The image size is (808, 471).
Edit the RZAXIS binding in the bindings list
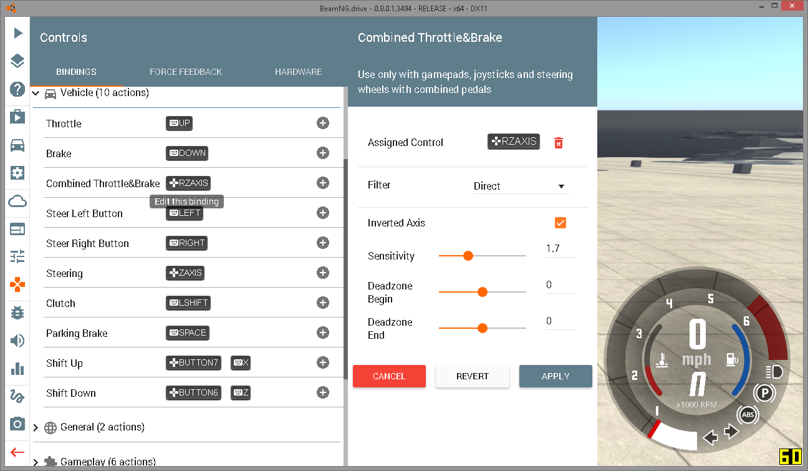click(x=188, y=183)
